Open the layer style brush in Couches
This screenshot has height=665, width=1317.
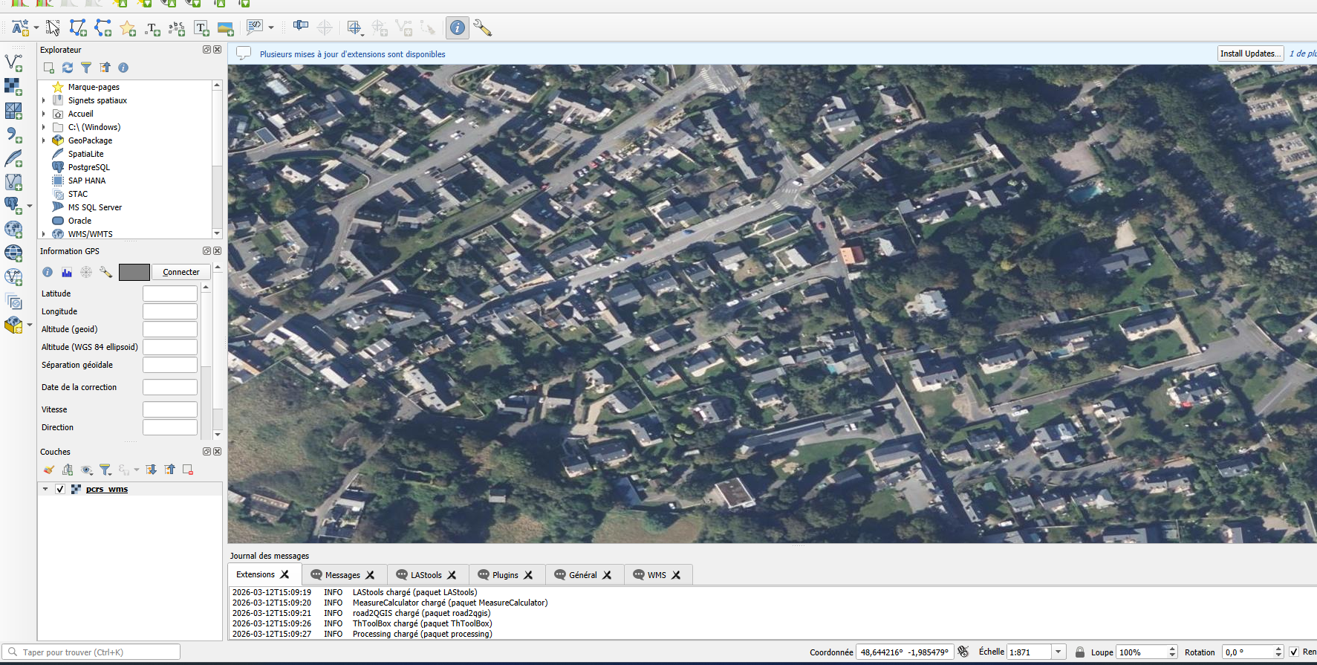(49, 470)
